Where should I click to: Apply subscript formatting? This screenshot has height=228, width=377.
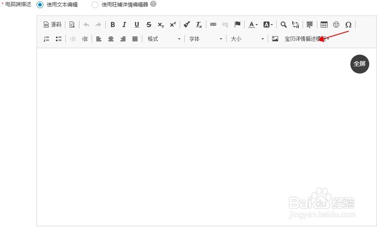point(161,25)
